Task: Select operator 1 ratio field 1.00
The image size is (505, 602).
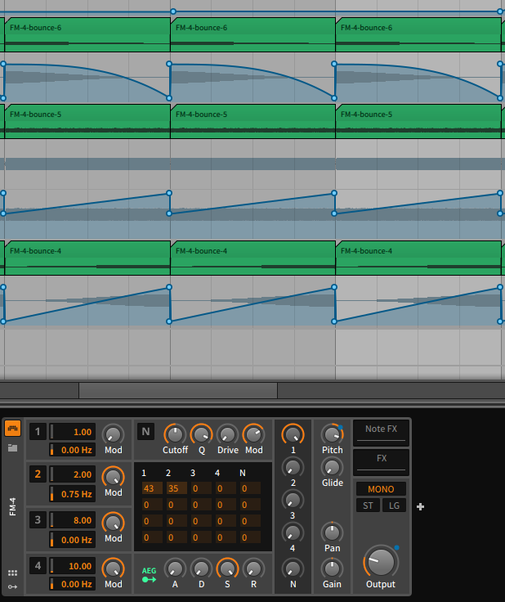Action: (72, 432)
